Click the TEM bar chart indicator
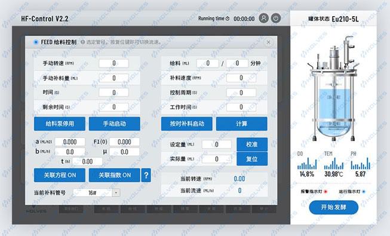 point(333,163)
